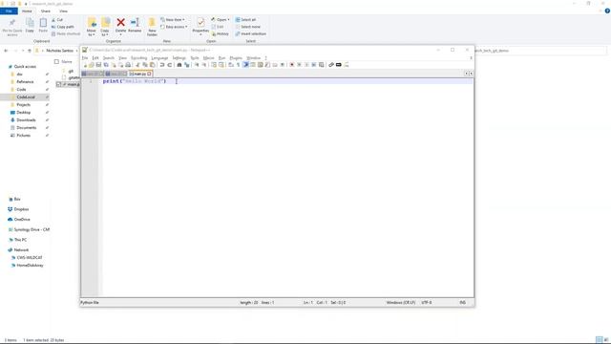611x344 pixels.
Task: Open Notepad++ Search menu
Action: (x=108, y=57)
